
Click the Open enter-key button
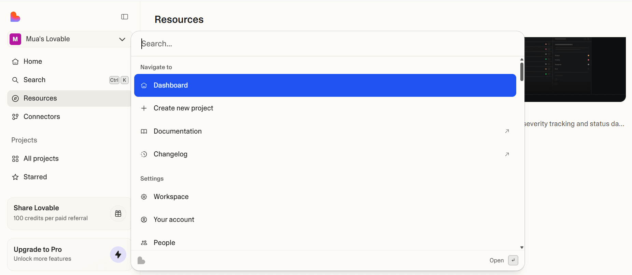(x=513, y=260)
